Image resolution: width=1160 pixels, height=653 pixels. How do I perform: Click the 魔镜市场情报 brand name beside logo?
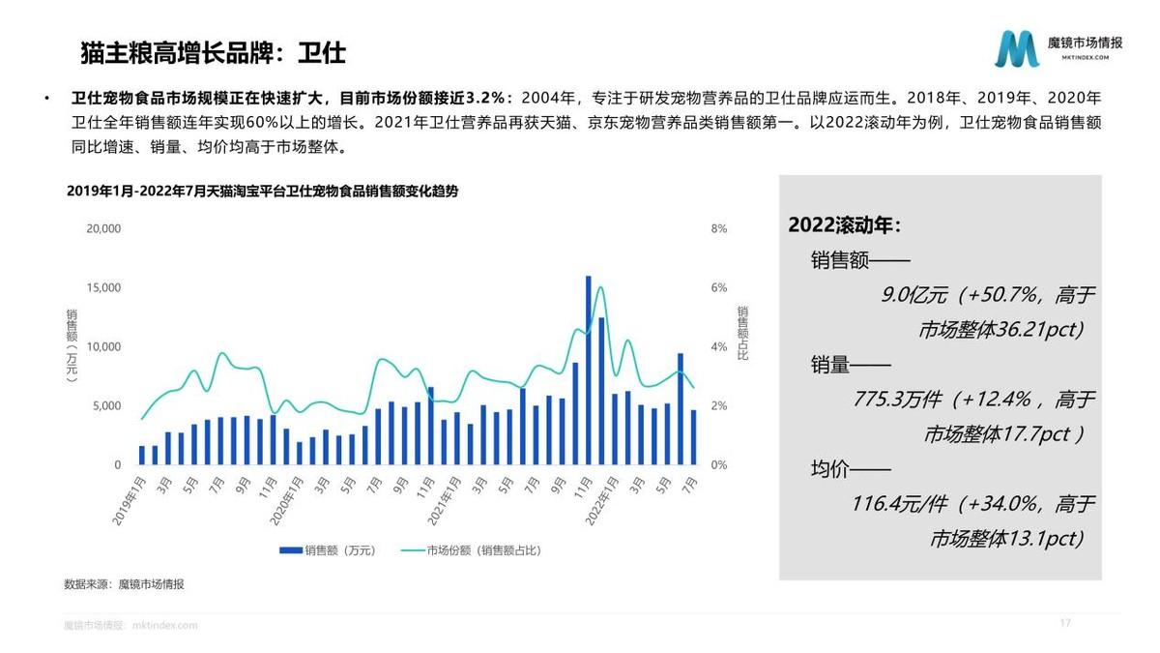click(x=1085, y=43)
